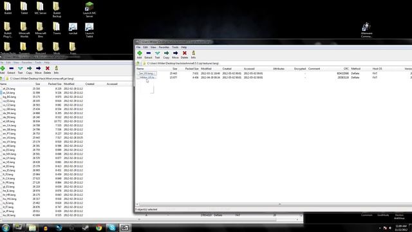The image size is (412, 232).
Task: Open Launch MC Server desktop shortcut
Action: pos(89,10)
